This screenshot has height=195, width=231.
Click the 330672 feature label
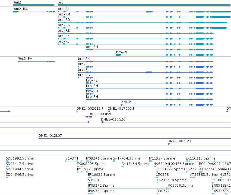coord(163,191)
